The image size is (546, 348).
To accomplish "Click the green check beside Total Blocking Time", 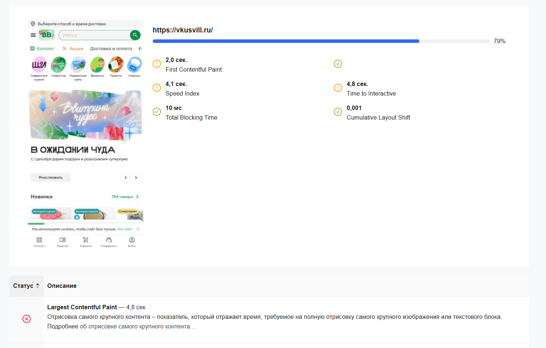I will 157,112.
